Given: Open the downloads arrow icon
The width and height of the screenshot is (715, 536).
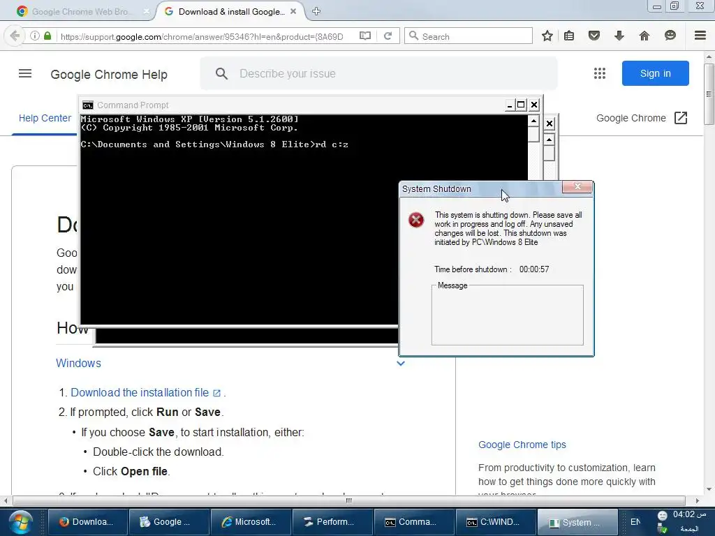Looking at the screenshot, I should (619, 36).
